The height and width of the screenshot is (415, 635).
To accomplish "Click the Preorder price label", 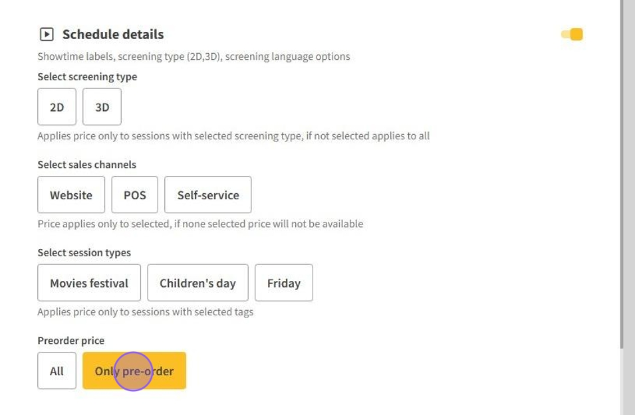I will click(x=70, y=341).
